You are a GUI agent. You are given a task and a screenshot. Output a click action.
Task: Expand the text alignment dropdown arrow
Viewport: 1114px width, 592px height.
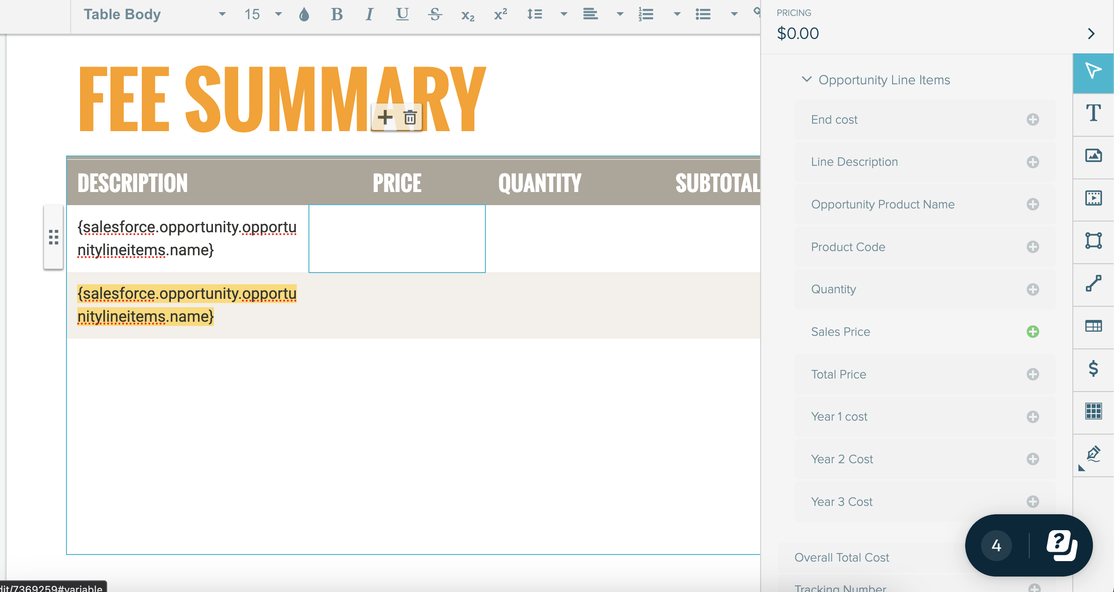(x=620, y=15)
